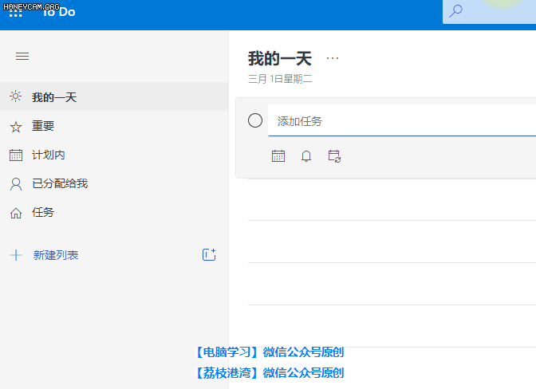Open the three-dot menu beside 我的一天 heading

(x=333, y=58)
